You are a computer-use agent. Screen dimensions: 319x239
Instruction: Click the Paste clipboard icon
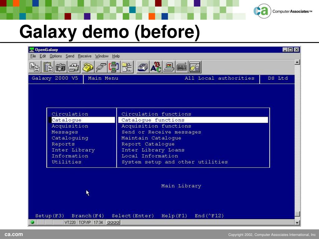pyautogui.click(x=48, y=67)
